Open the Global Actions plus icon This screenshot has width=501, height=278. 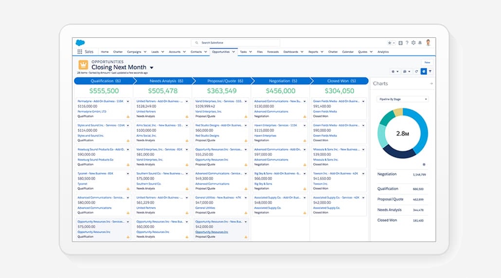point(400,43)
